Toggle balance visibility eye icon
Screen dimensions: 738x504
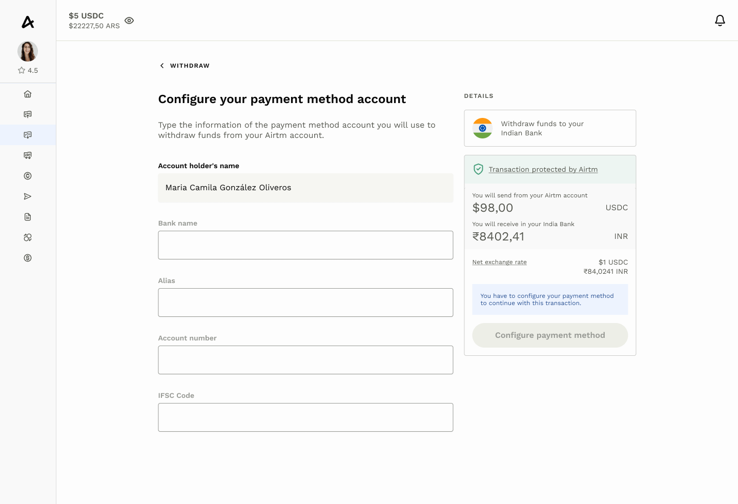point(129,21)
